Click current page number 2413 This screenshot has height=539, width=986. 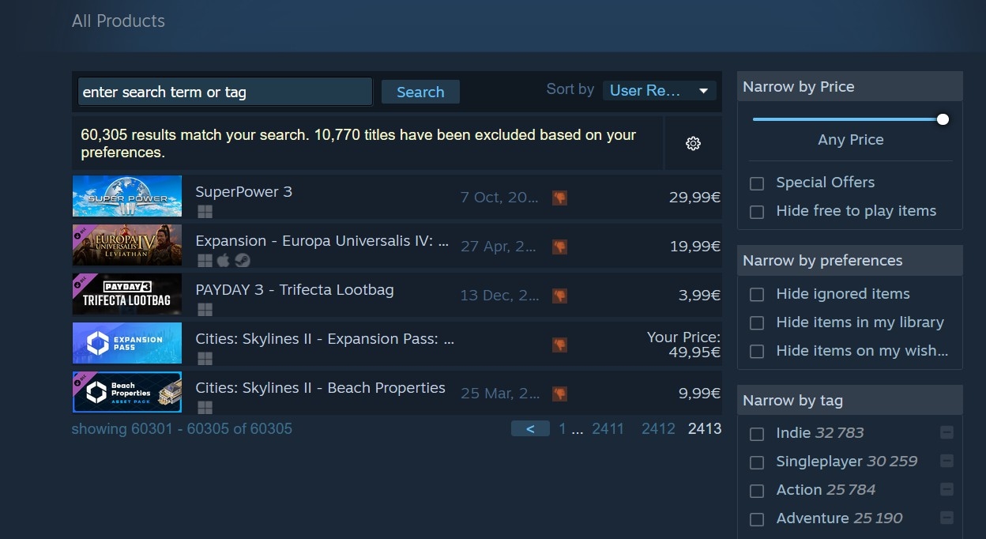[x=705, y=428]
